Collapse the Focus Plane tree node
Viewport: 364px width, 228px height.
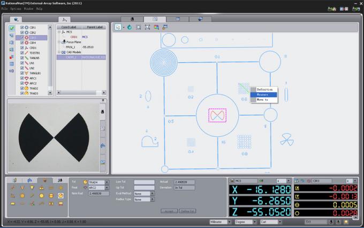[59, 42]
